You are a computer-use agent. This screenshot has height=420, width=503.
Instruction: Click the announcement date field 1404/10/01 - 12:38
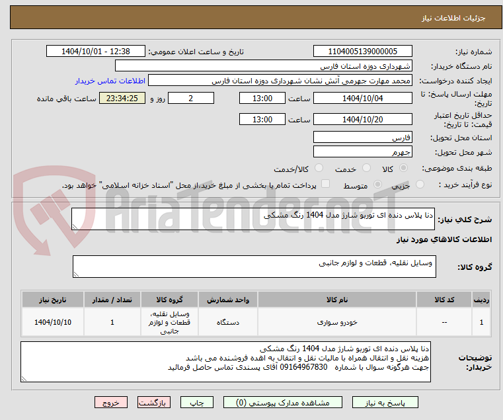96,51
